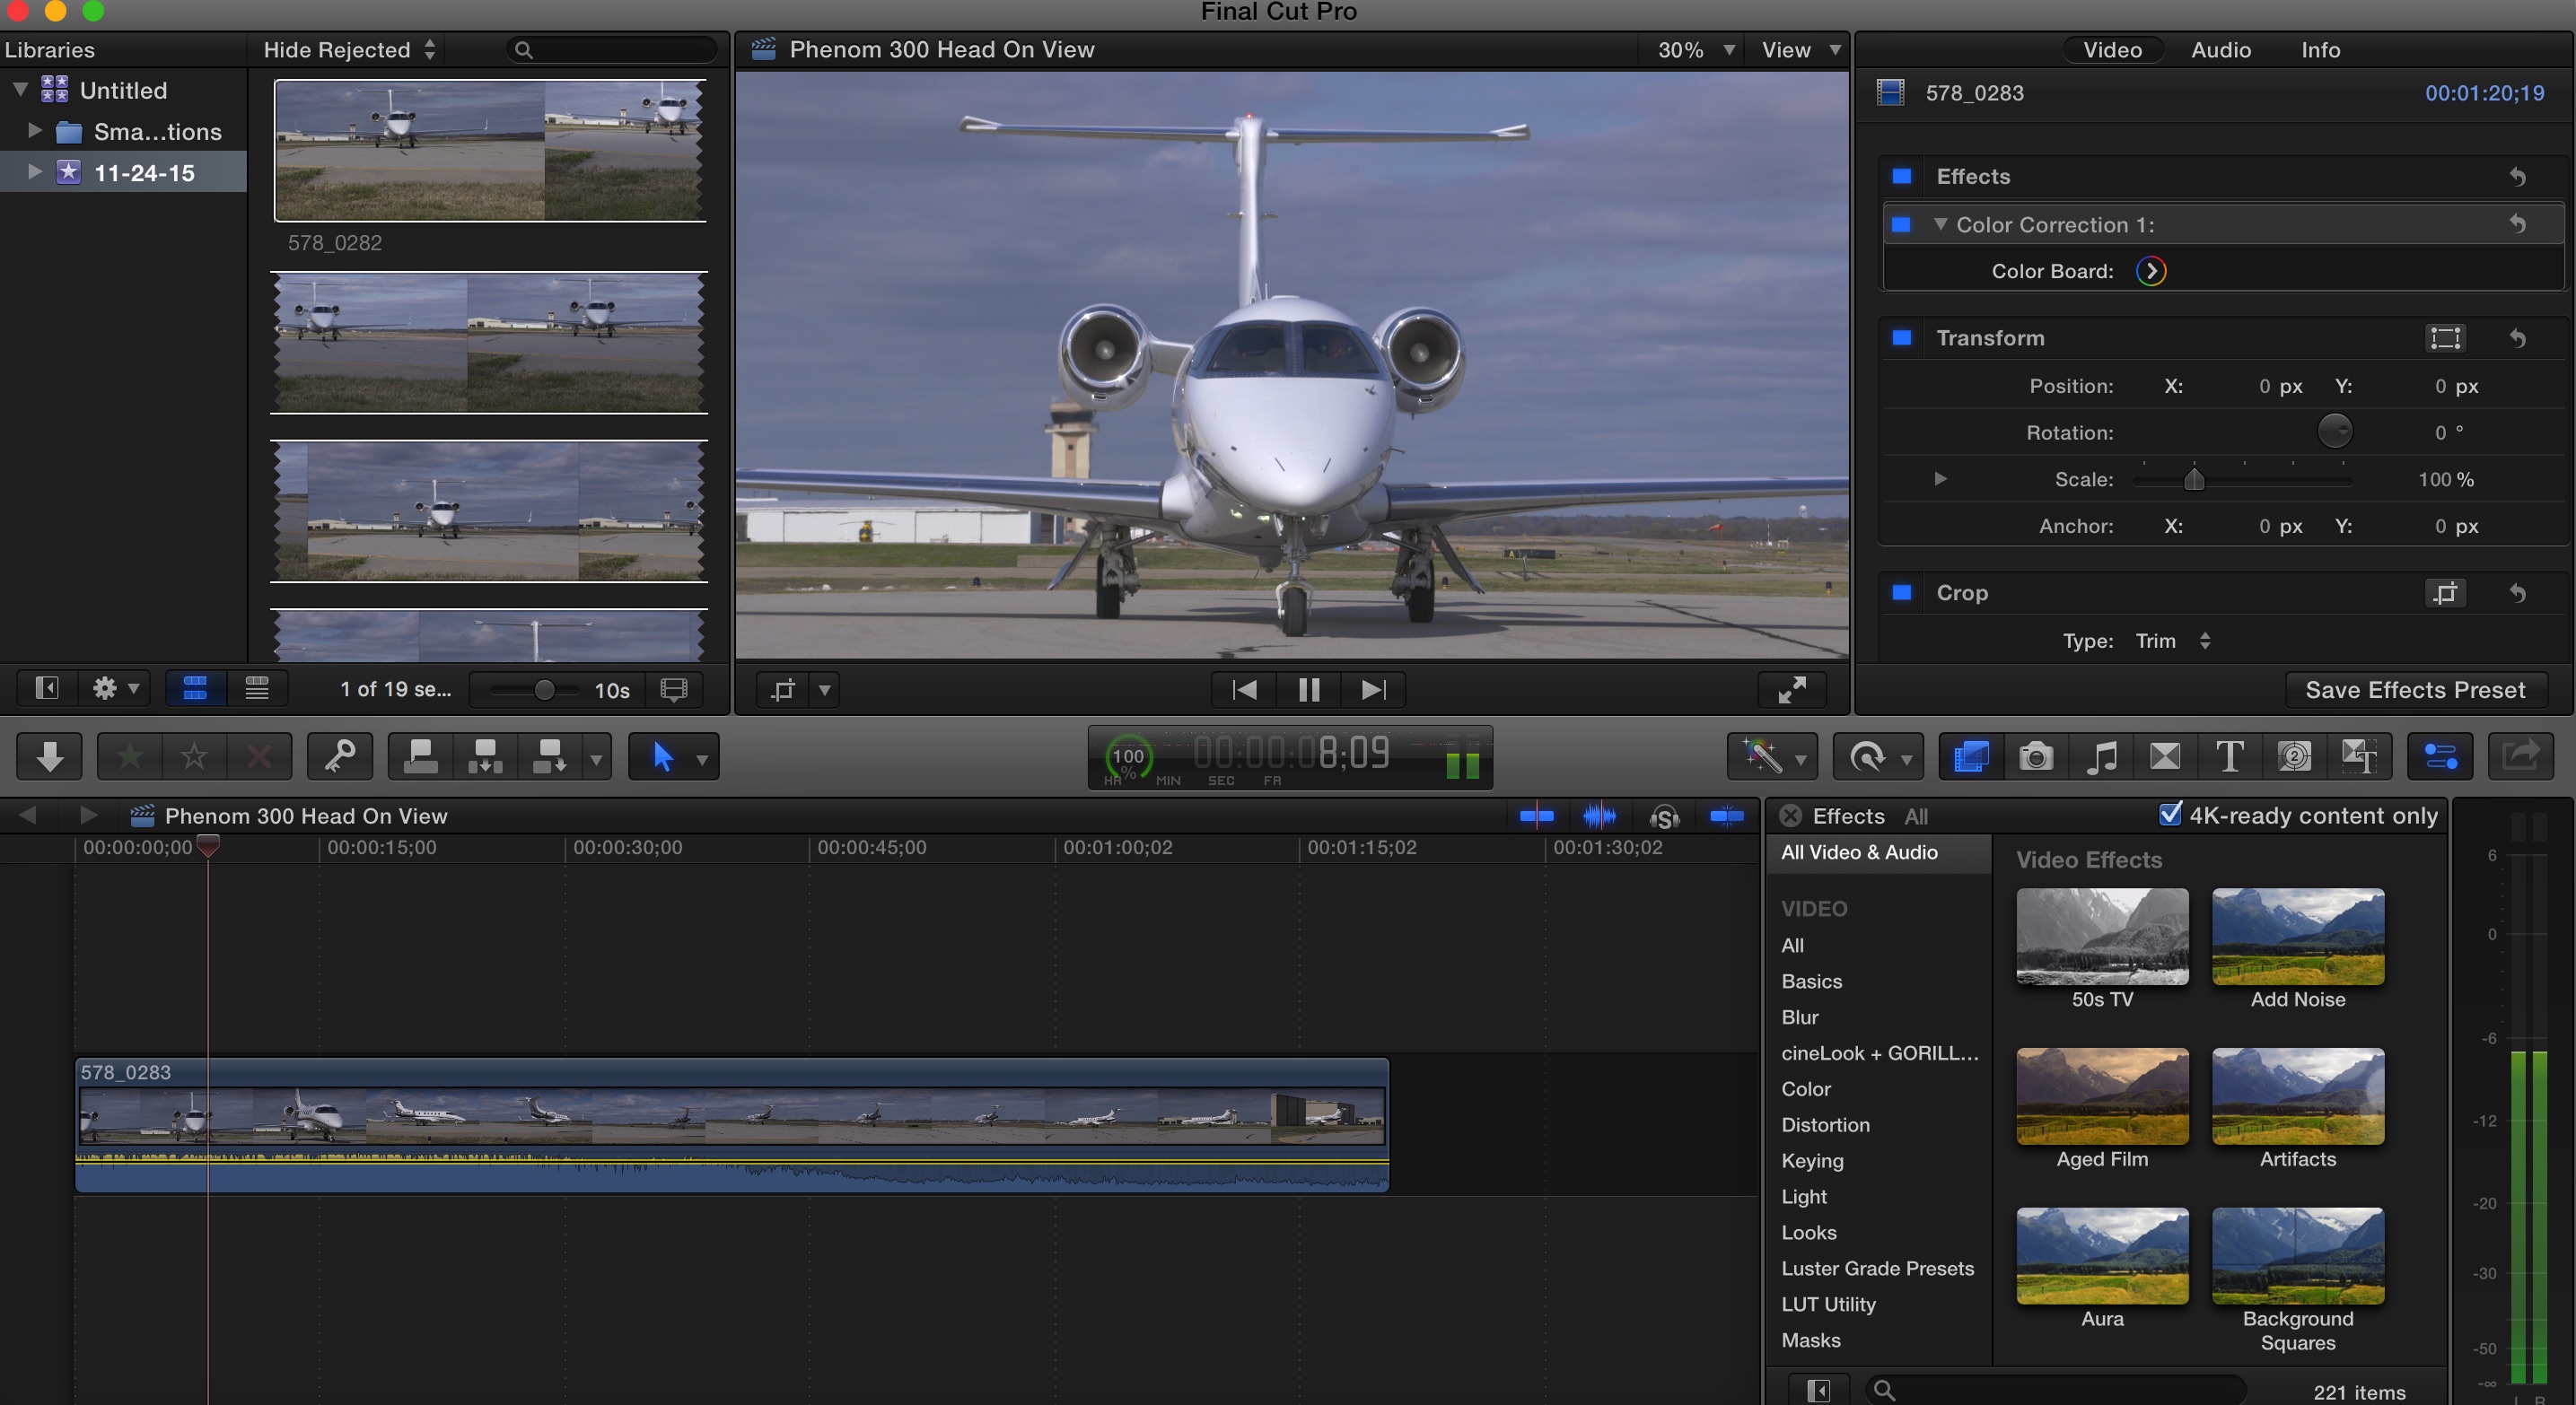
Task: Toggle the Crop section checkbox
Action: coord(1902,592)
